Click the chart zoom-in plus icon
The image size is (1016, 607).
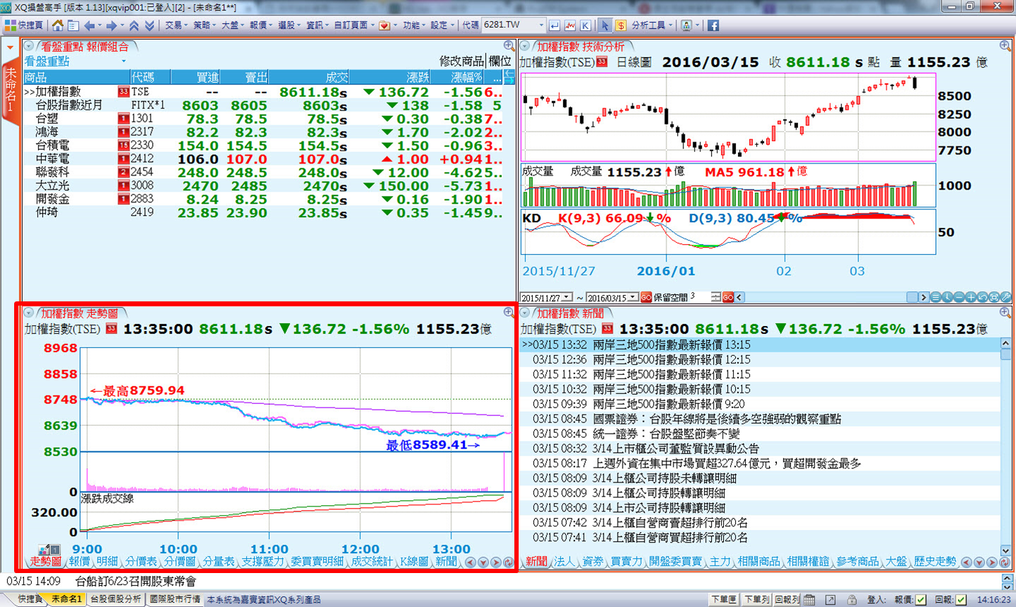pyautogui.click(x=970, y=297)
